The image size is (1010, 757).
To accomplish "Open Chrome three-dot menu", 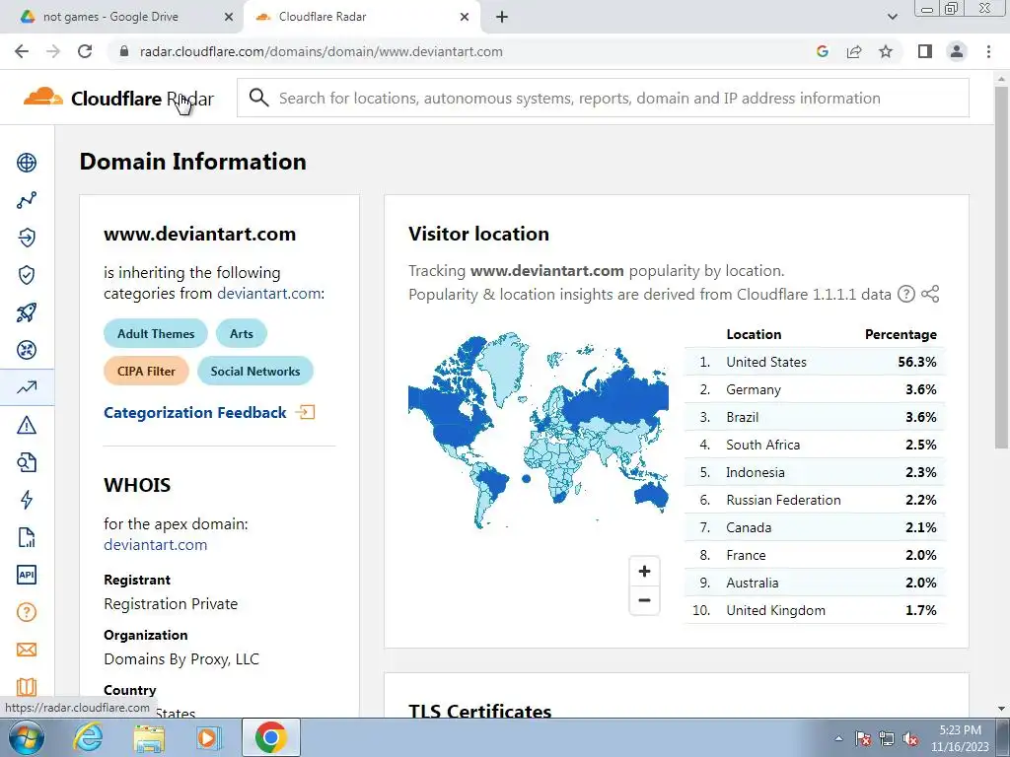I will click(988, 51).
